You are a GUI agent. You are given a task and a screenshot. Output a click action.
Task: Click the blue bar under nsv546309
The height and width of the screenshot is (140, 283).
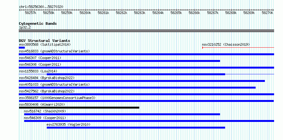click(x=149, y=121)
